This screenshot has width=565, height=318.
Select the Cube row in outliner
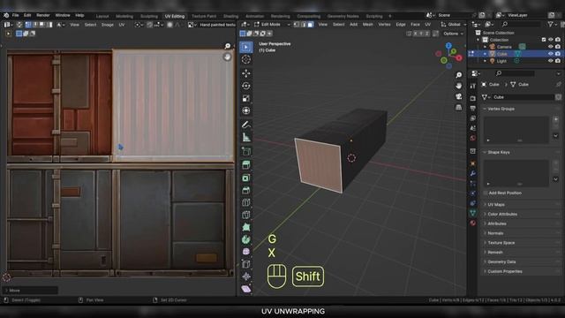(516, 54)
